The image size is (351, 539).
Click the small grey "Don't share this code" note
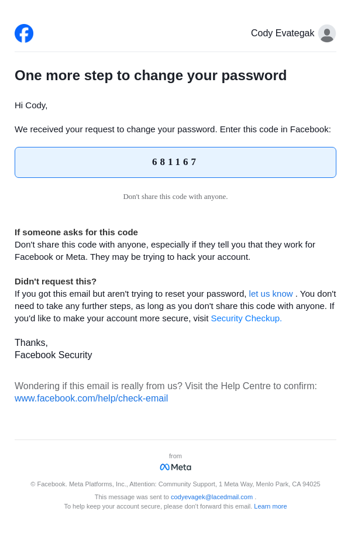pos(175,197)
